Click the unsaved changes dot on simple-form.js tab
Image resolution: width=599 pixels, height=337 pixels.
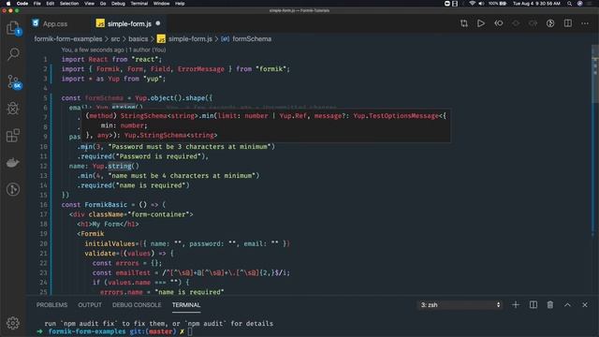tap(158, 23)
